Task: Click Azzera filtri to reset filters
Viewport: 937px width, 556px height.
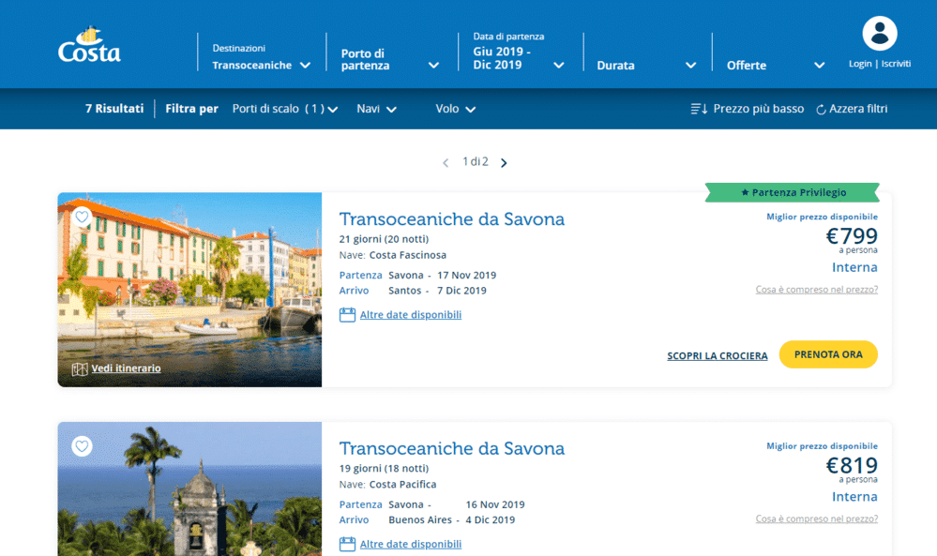Action: (858, 109)
